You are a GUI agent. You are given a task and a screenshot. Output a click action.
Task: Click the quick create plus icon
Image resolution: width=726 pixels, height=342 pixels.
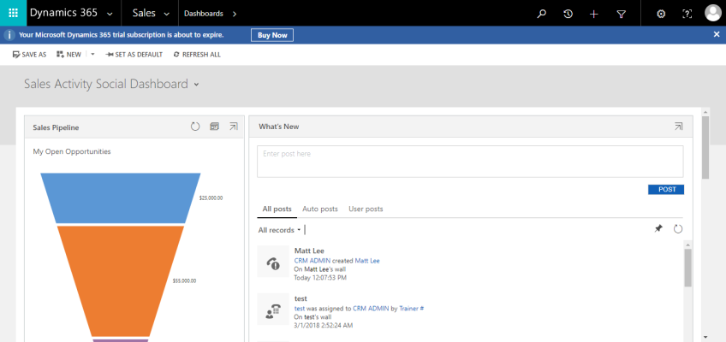(x=594, y=14)
